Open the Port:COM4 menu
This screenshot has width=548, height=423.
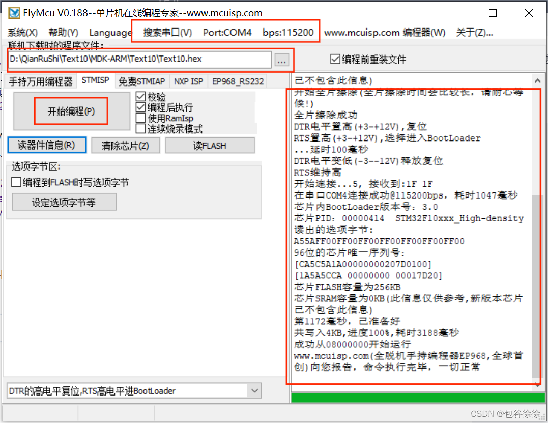(x=227, y=33)
